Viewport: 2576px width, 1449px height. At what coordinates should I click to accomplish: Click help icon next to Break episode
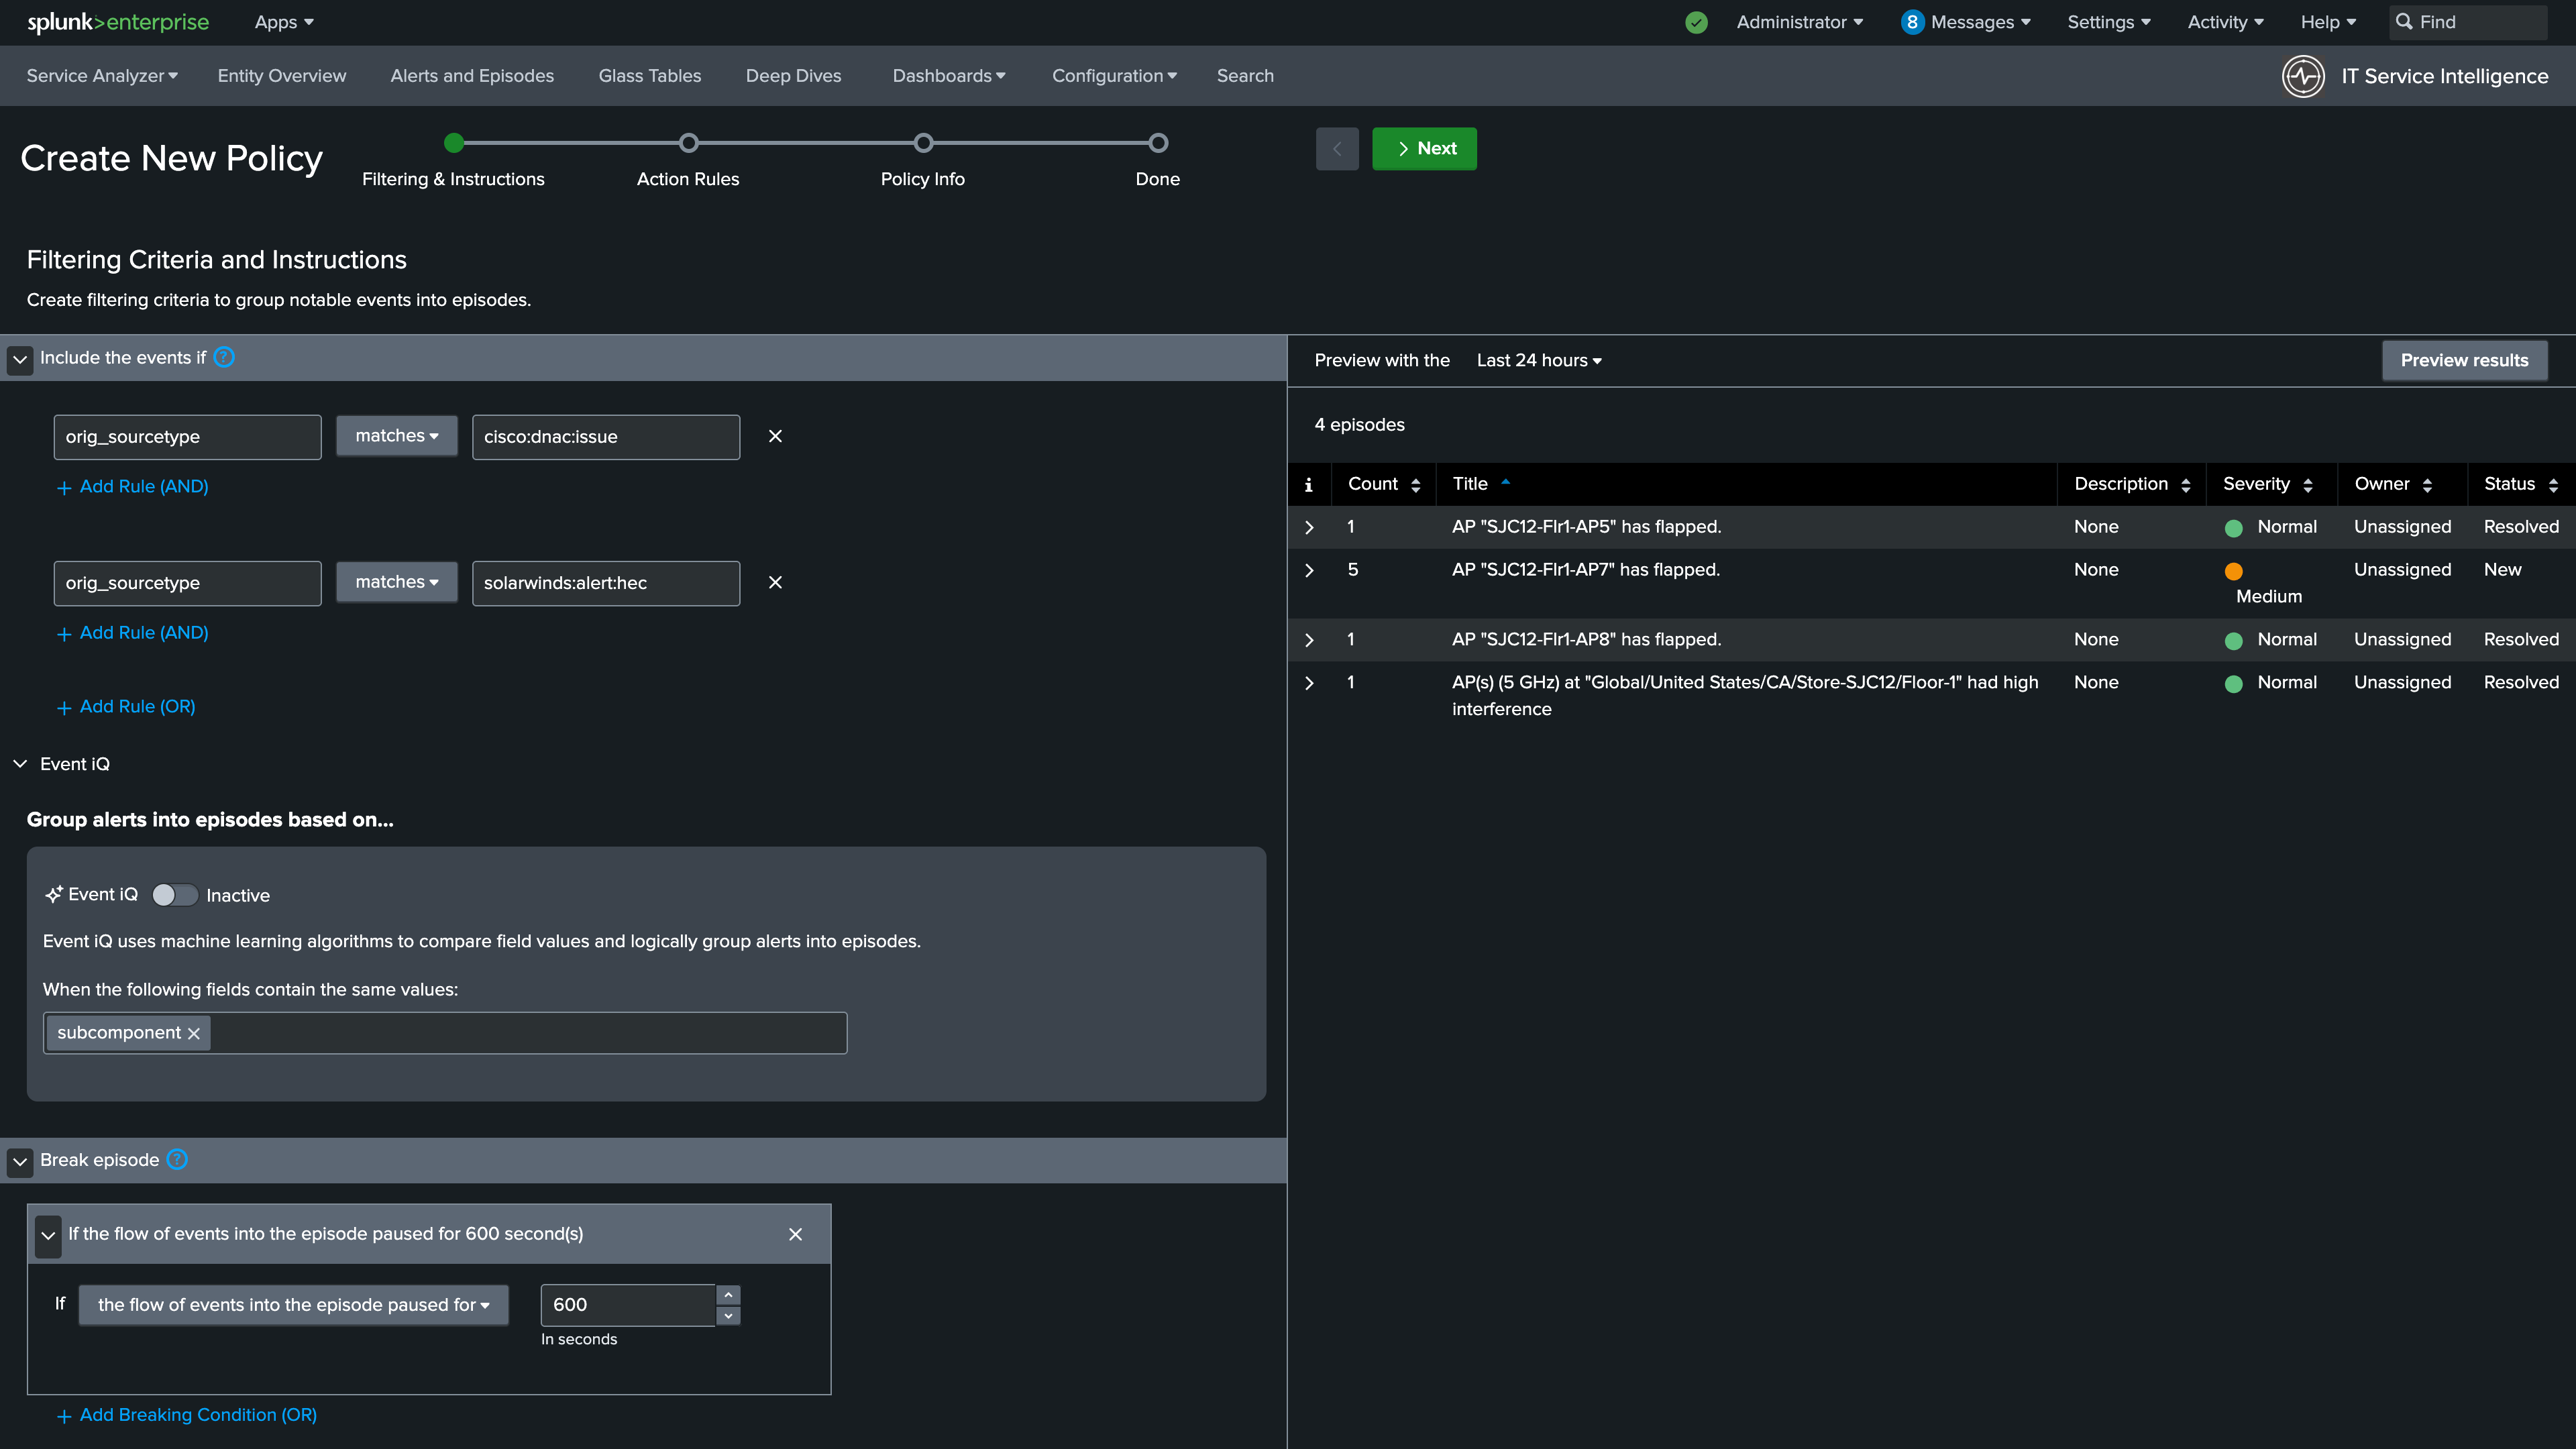click(177, 1159)
